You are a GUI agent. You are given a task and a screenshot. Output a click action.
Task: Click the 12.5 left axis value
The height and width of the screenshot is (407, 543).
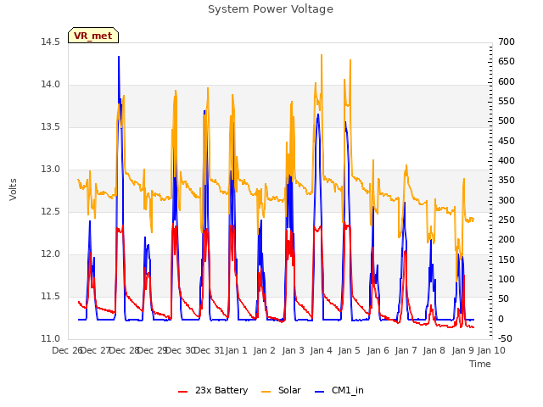point(51,212)
